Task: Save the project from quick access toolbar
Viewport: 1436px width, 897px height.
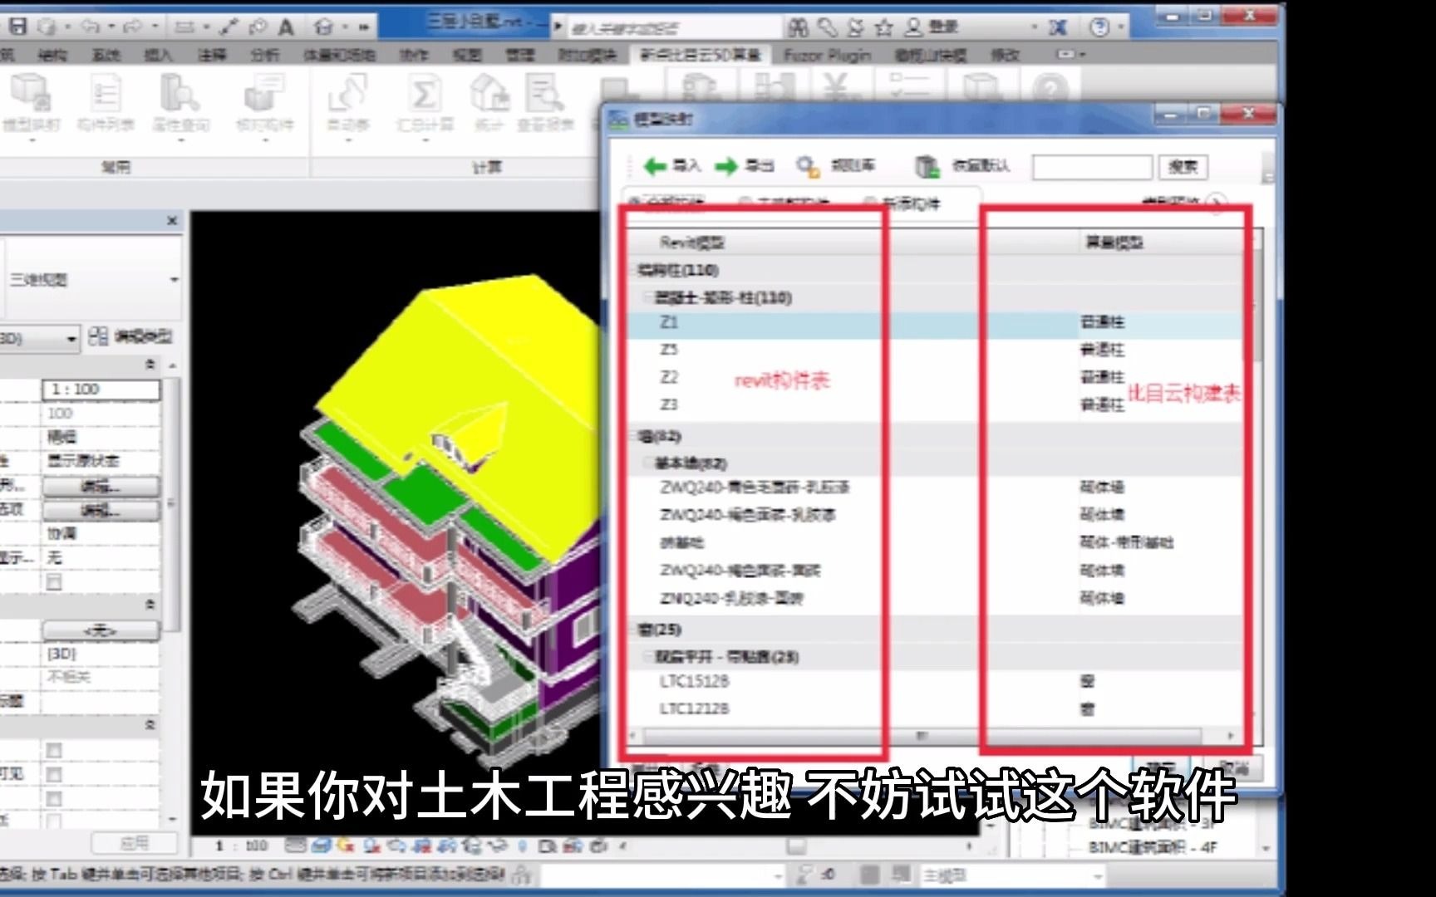Action: pos(17,27)
